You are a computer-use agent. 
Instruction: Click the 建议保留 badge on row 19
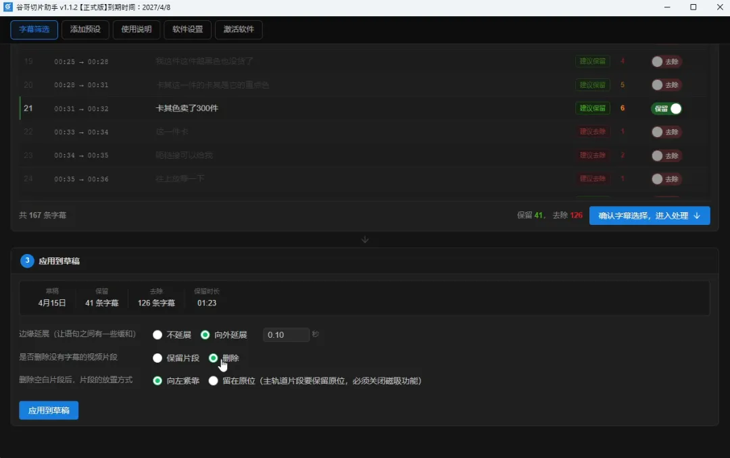tap(592, 61)
